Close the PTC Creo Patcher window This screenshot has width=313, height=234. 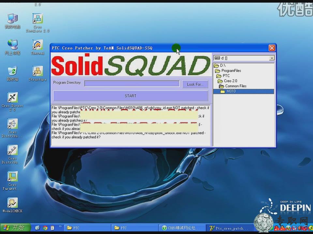click(x=272, y=48)
